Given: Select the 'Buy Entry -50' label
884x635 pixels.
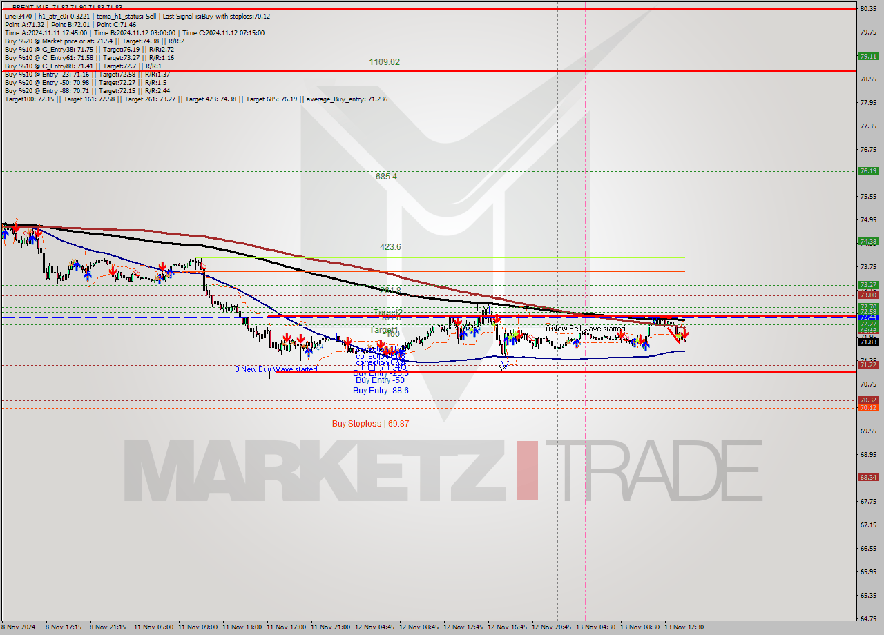Looking at the screenshot, I should [x=379, y=380].
